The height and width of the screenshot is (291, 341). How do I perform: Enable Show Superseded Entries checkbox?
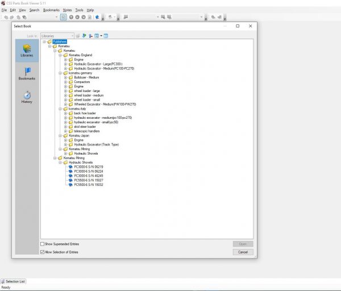click(42, 244)
